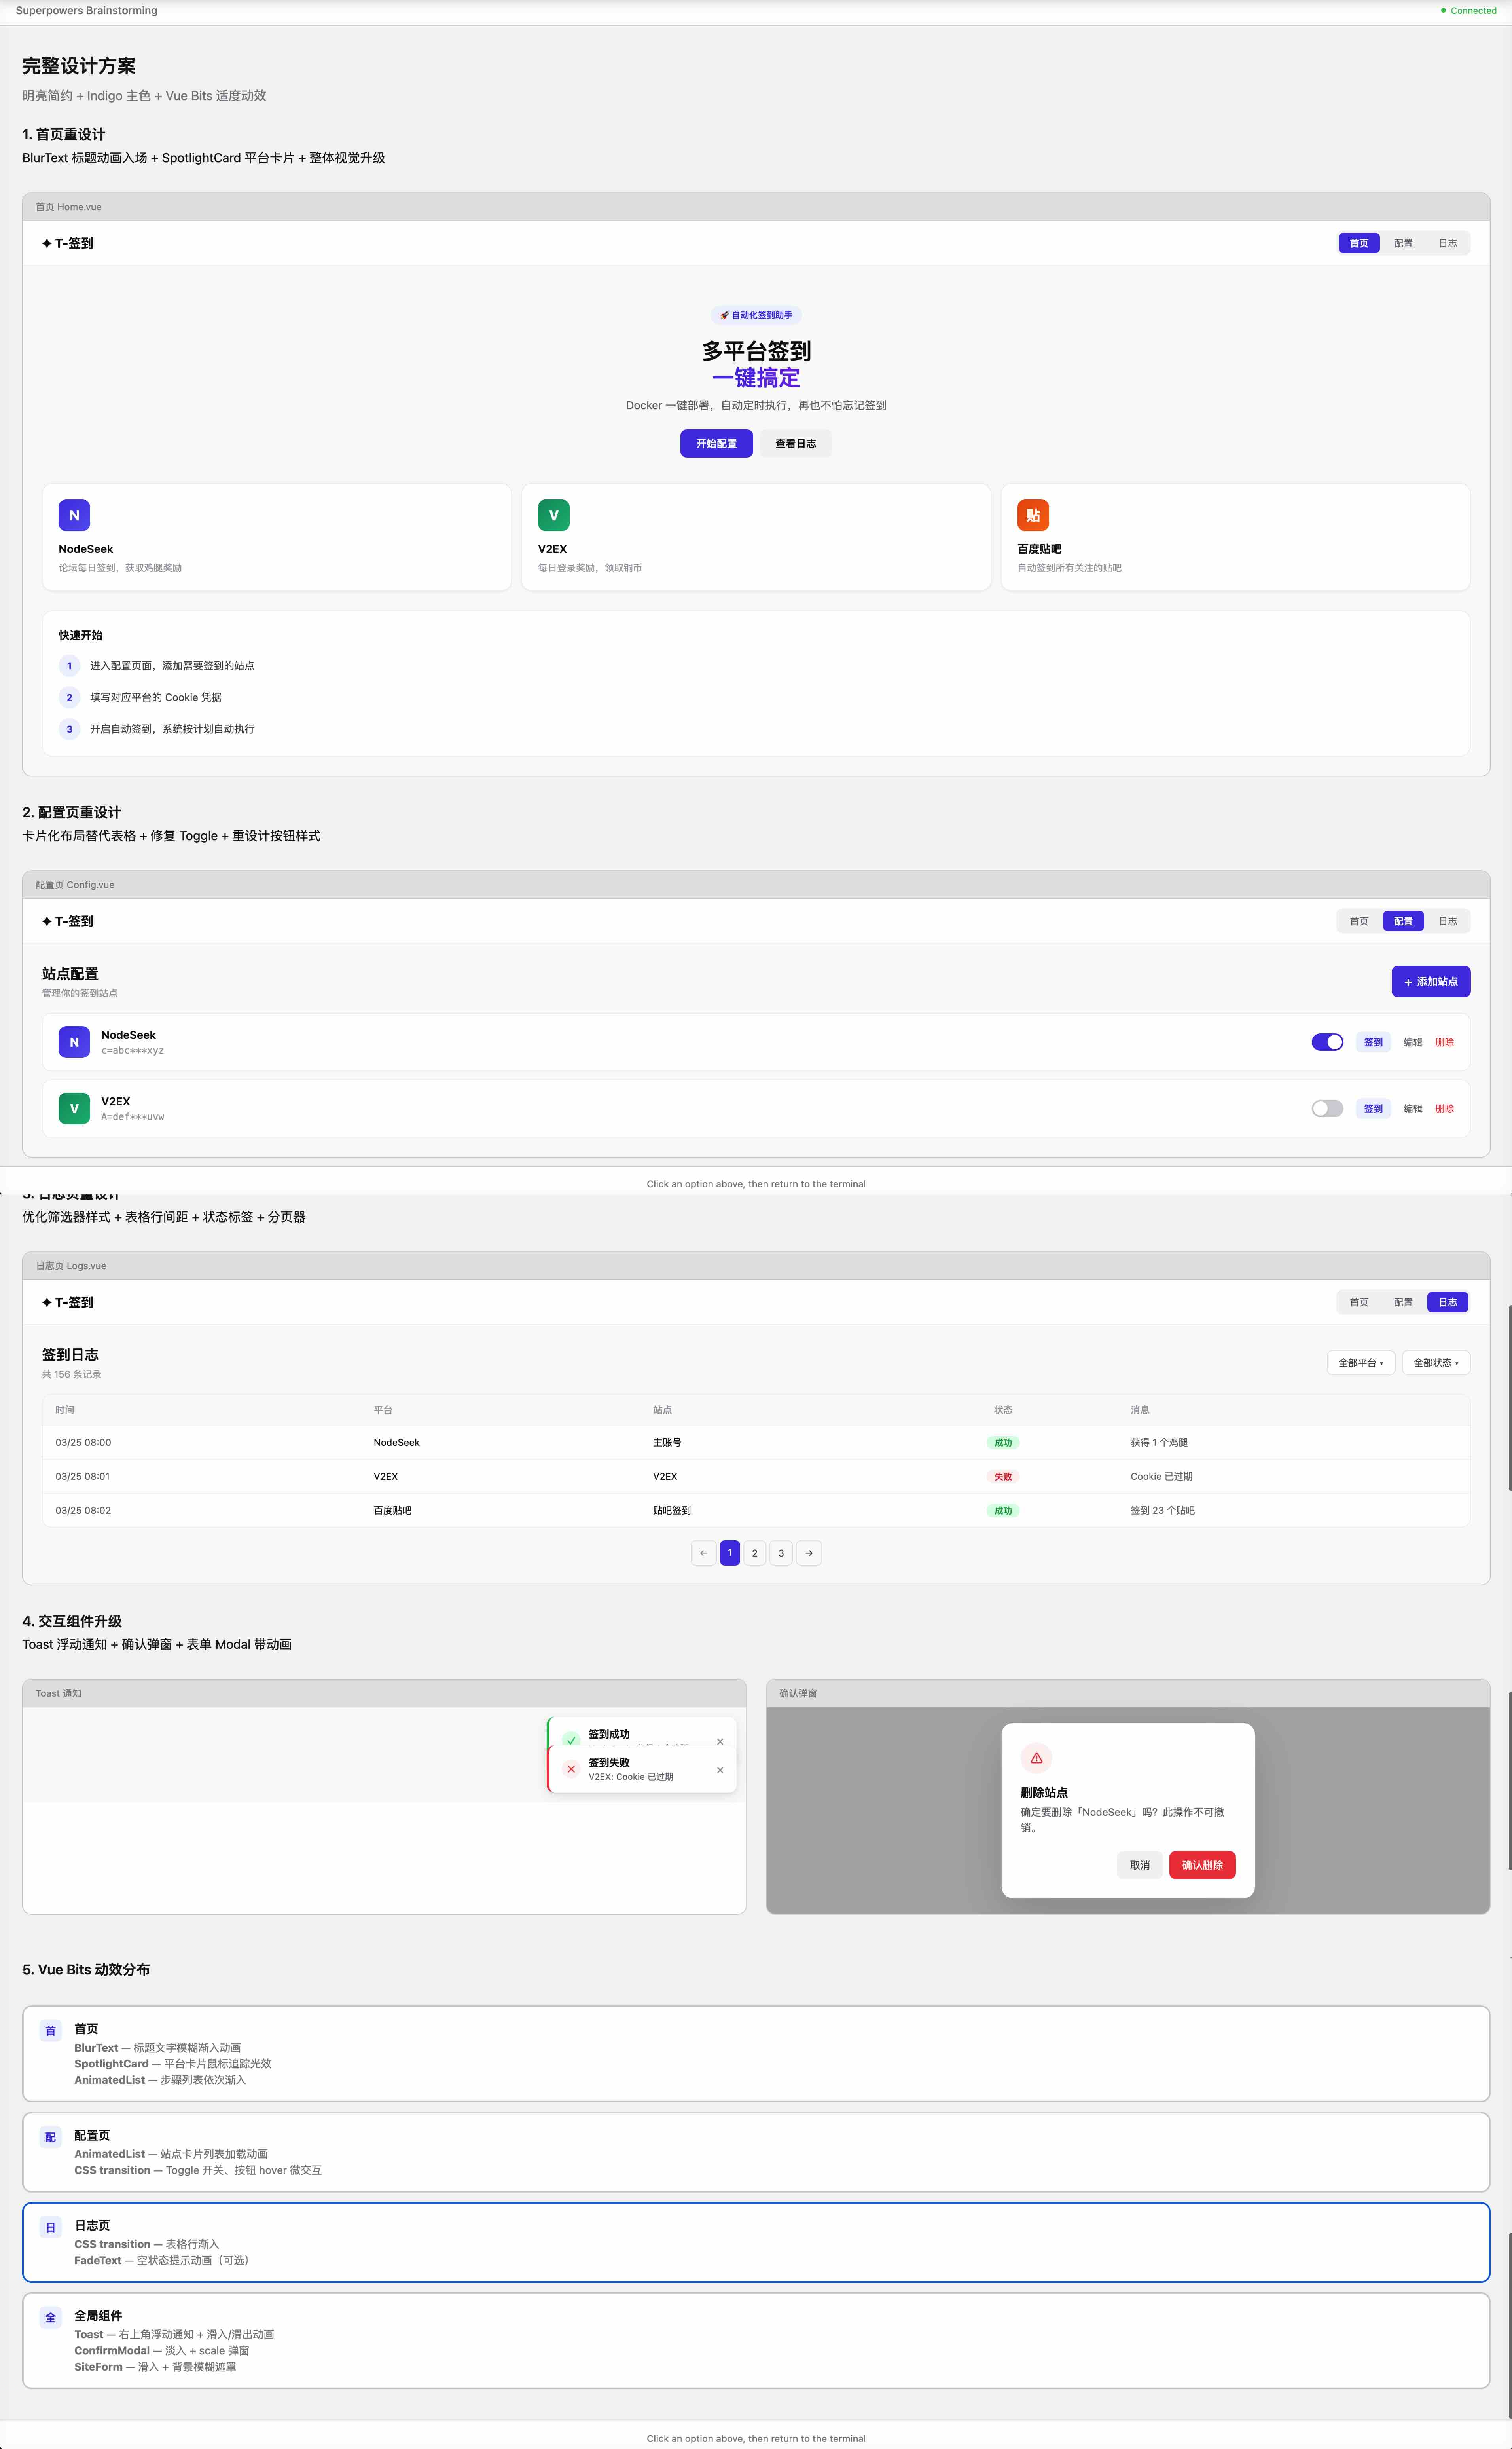The height and width of the screenshot is (2449, 1512).
Task: Click the V2EX green V card icon
Action: coord(553,515)
